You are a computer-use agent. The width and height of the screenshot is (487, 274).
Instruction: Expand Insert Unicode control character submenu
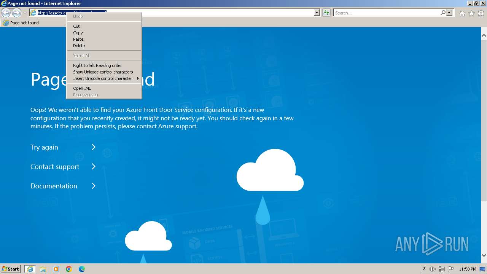coord(104,78)
